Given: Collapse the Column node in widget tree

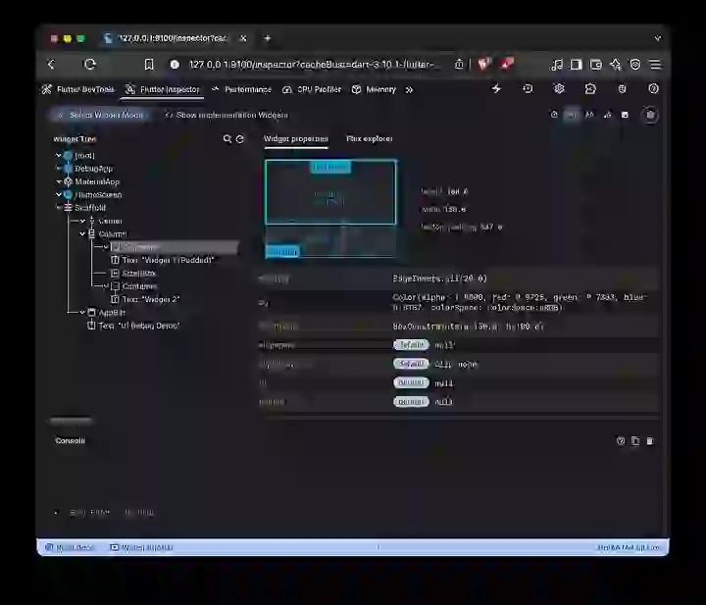Looking at the screenshot, I should (x=83, y=234).
